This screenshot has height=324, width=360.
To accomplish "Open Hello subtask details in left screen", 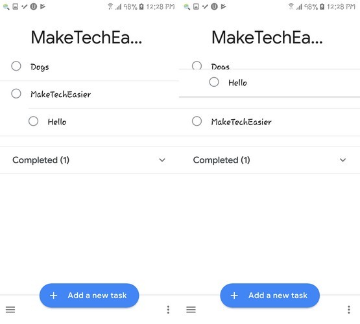I will 57,122.
